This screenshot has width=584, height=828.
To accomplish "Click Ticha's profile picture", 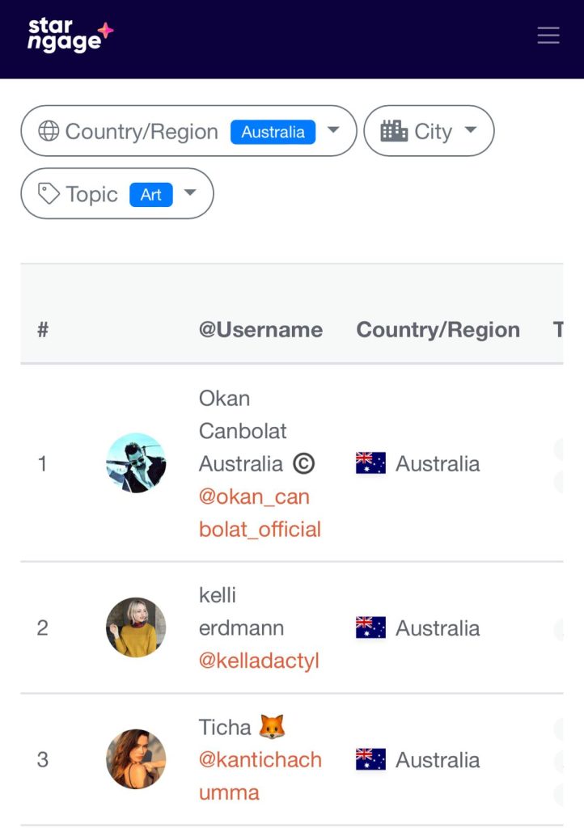I will (136, 759).
